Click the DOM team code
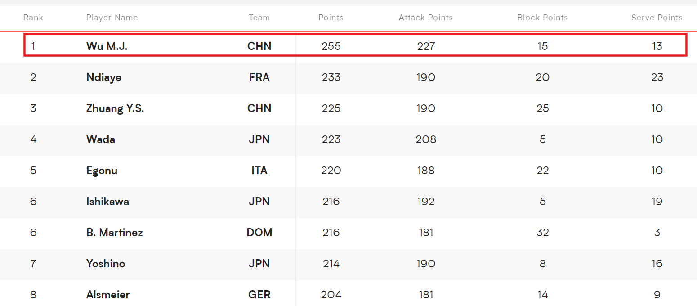 (259, 233)
